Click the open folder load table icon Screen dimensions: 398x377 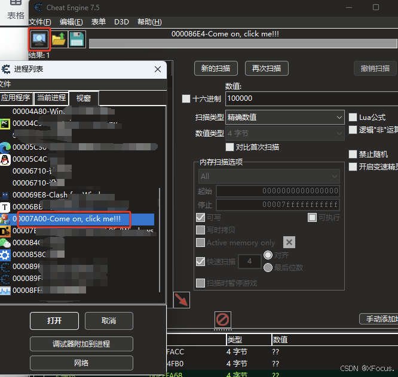coord(59,39)
